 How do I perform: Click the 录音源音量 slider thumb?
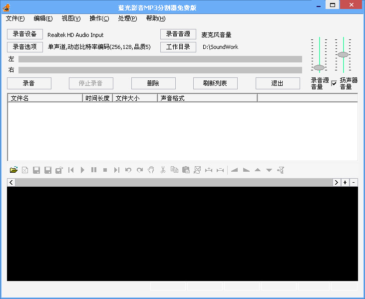pyautogui.click(x=319, y=67)
